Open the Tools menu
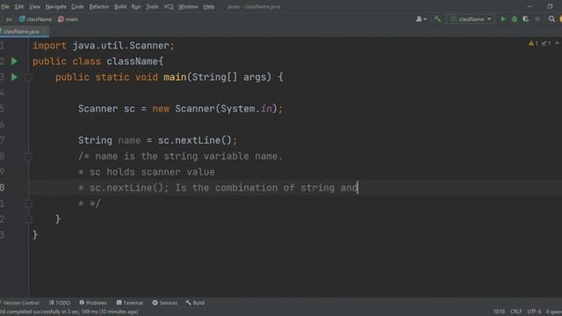 pos(152,6)
